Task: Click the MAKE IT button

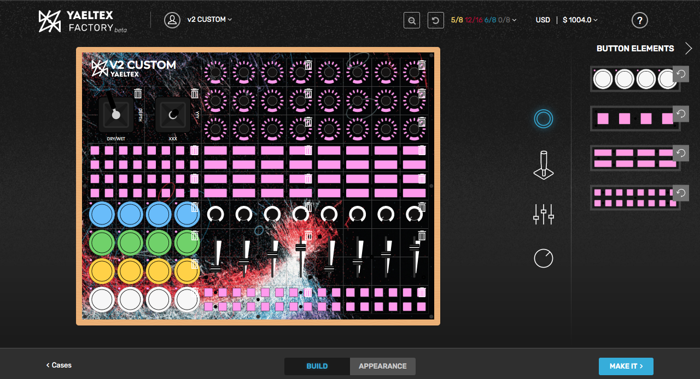Action: (x=626, y=366)
